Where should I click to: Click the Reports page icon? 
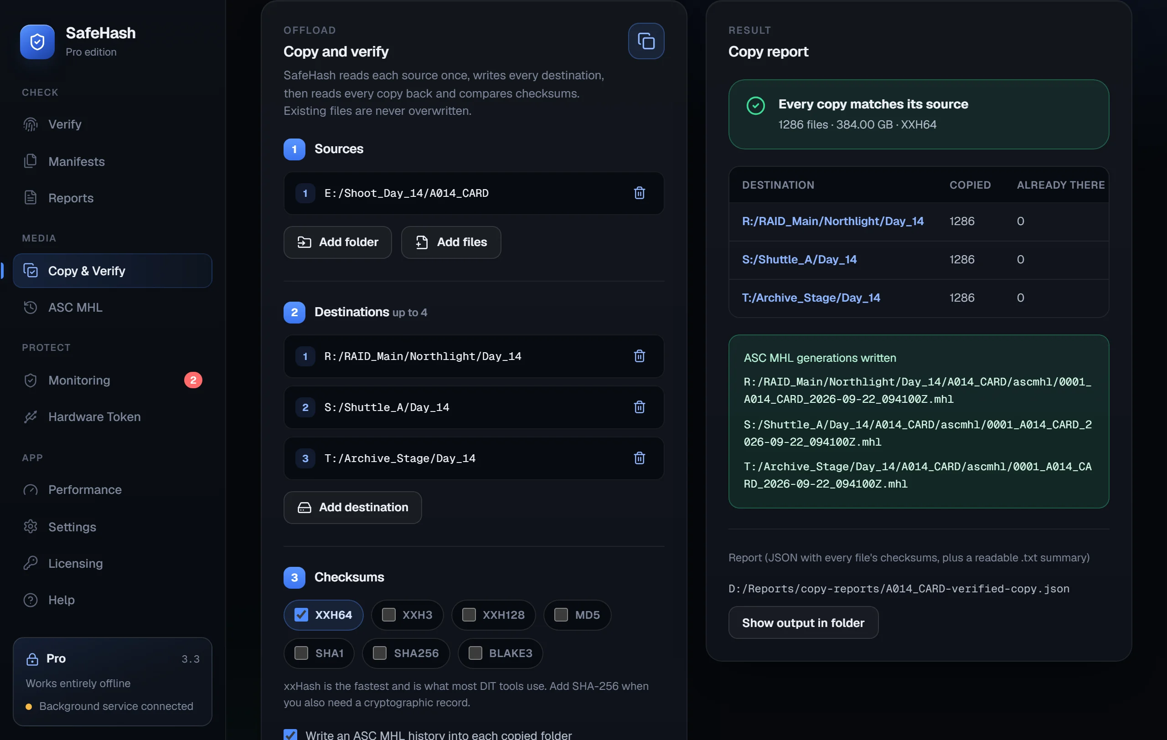(31, 198)
